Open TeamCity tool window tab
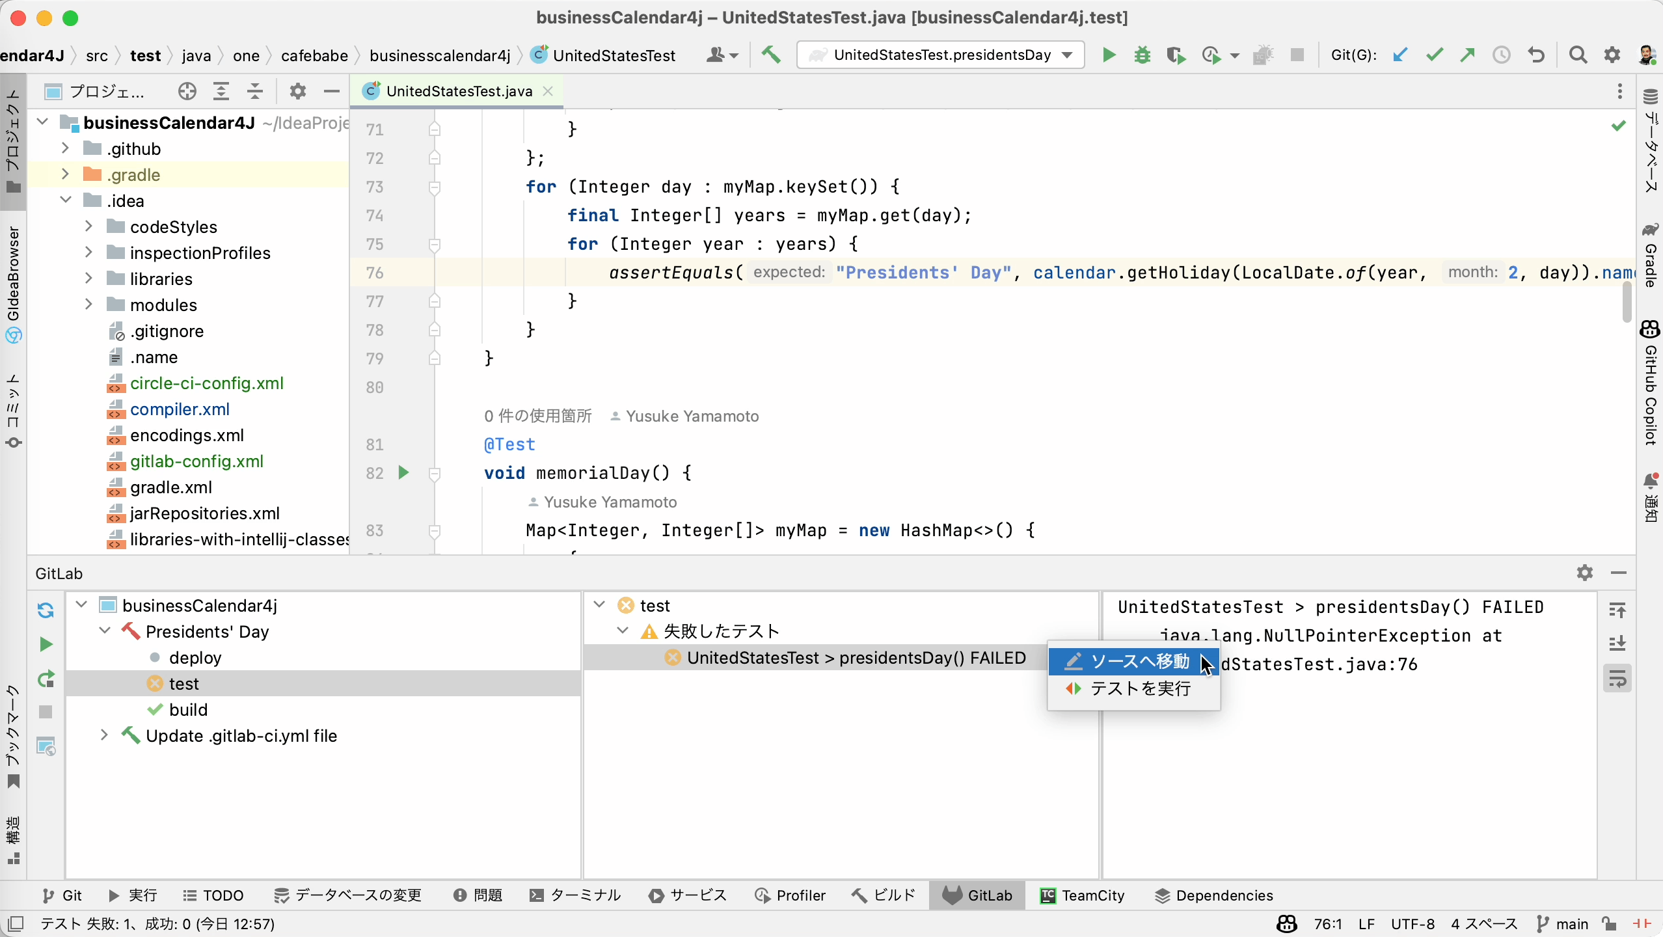 [x=1082, y=895]
